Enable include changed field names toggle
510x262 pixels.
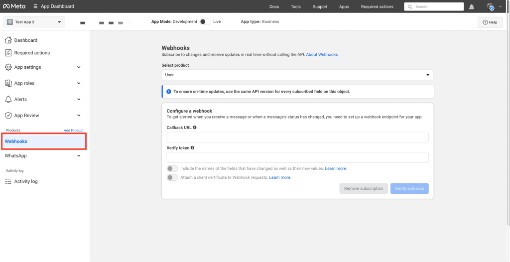click(172, 169)
